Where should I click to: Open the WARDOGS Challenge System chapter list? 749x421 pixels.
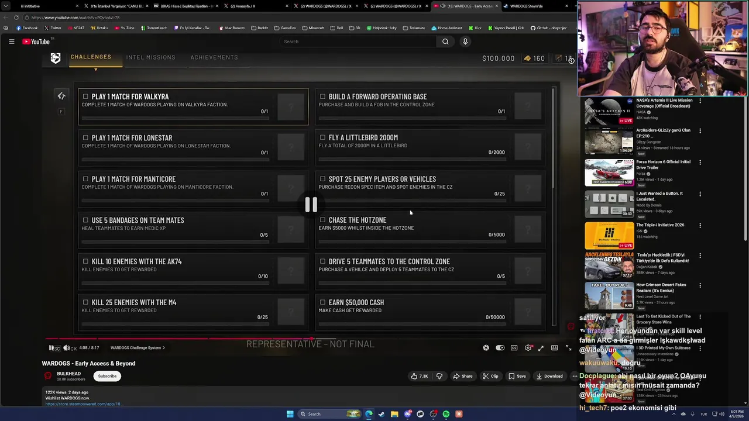tap(138, 348)
